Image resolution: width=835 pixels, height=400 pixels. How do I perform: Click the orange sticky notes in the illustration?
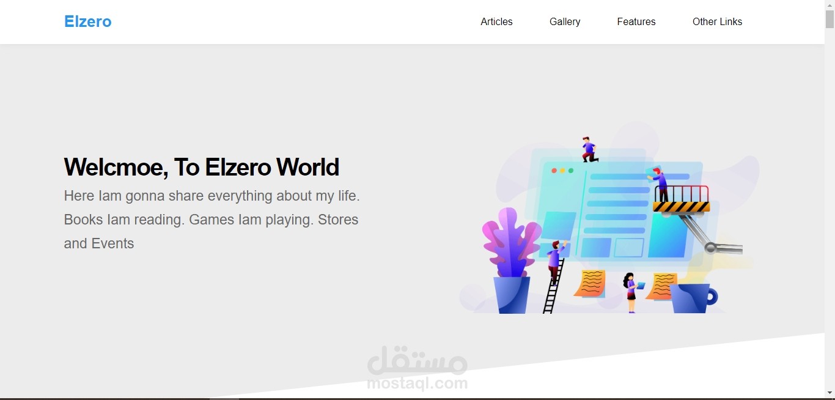click(590, 284)
